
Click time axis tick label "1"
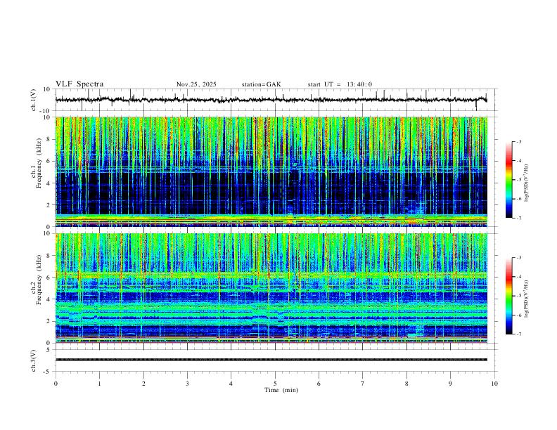click(x=99, y=384)
